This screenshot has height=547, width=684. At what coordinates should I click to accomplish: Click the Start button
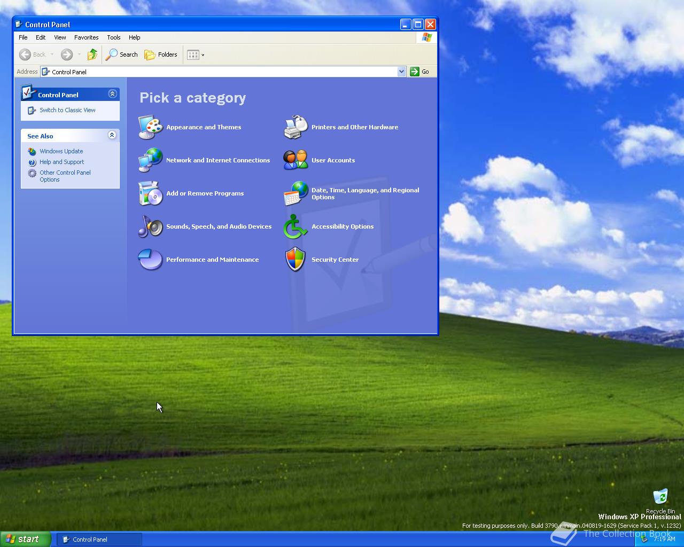coord(26,539)
